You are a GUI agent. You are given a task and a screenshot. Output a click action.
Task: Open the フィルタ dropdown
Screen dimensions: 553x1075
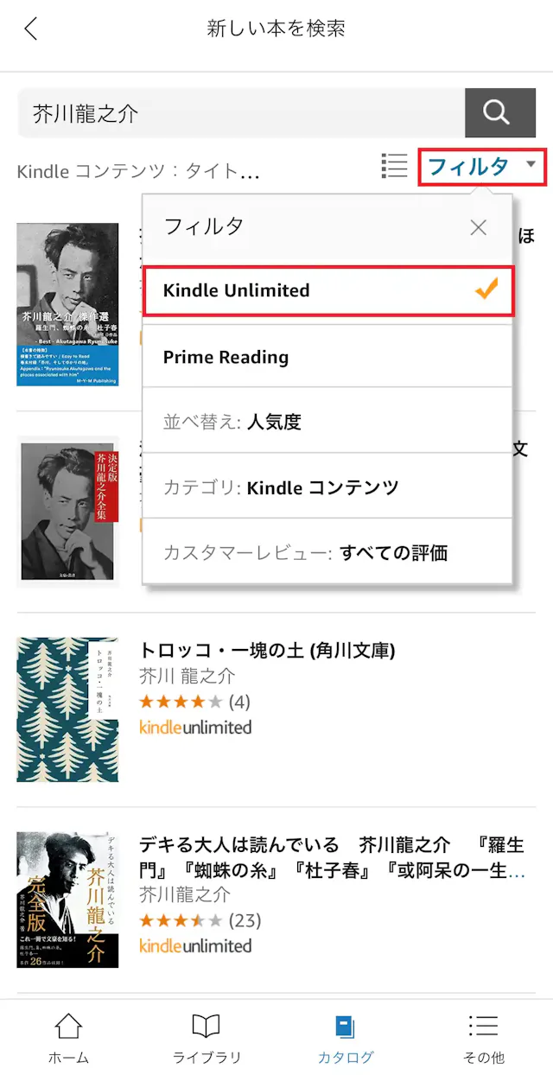[x=480, y=168]
